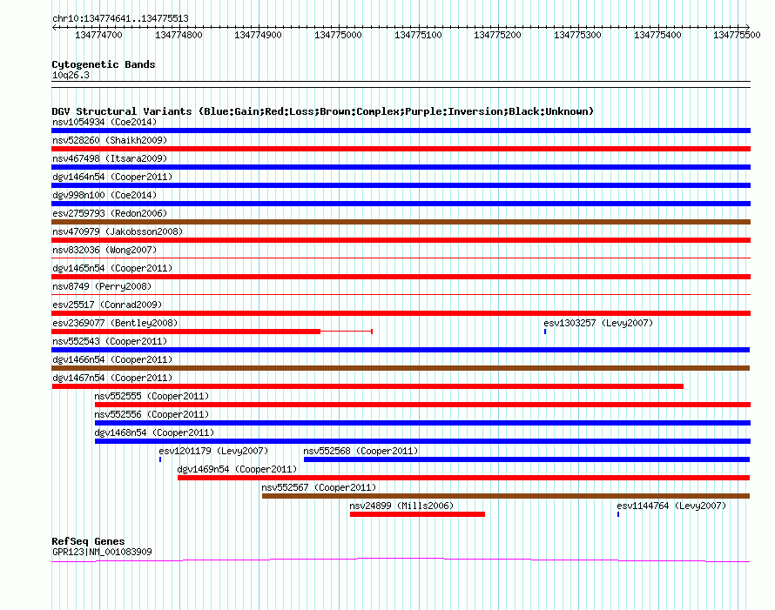
Task: Click the nsv552568 (Cooper2011) label
Action: (x=361, y=451)
